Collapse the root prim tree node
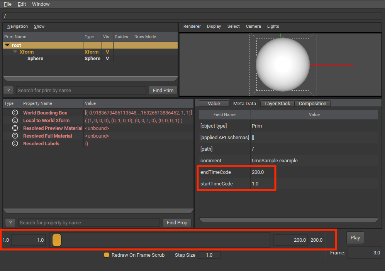385x271 pixels. point(7,45)
